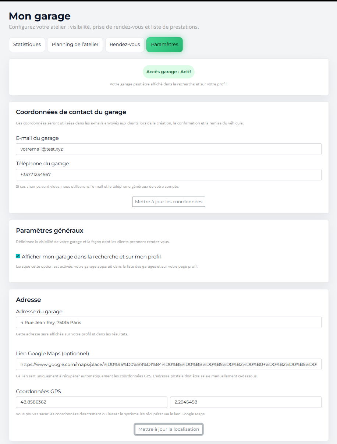Viewport: 337px width, 444px height.
Task: Select the Paramètres tab
Action: pos(164,44)
